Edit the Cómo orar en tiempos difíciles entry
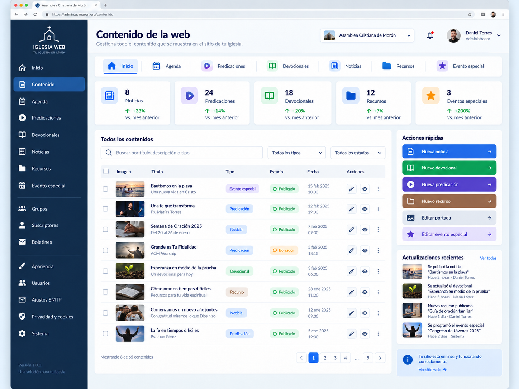 pyautogui.click(x=352, y=292)
